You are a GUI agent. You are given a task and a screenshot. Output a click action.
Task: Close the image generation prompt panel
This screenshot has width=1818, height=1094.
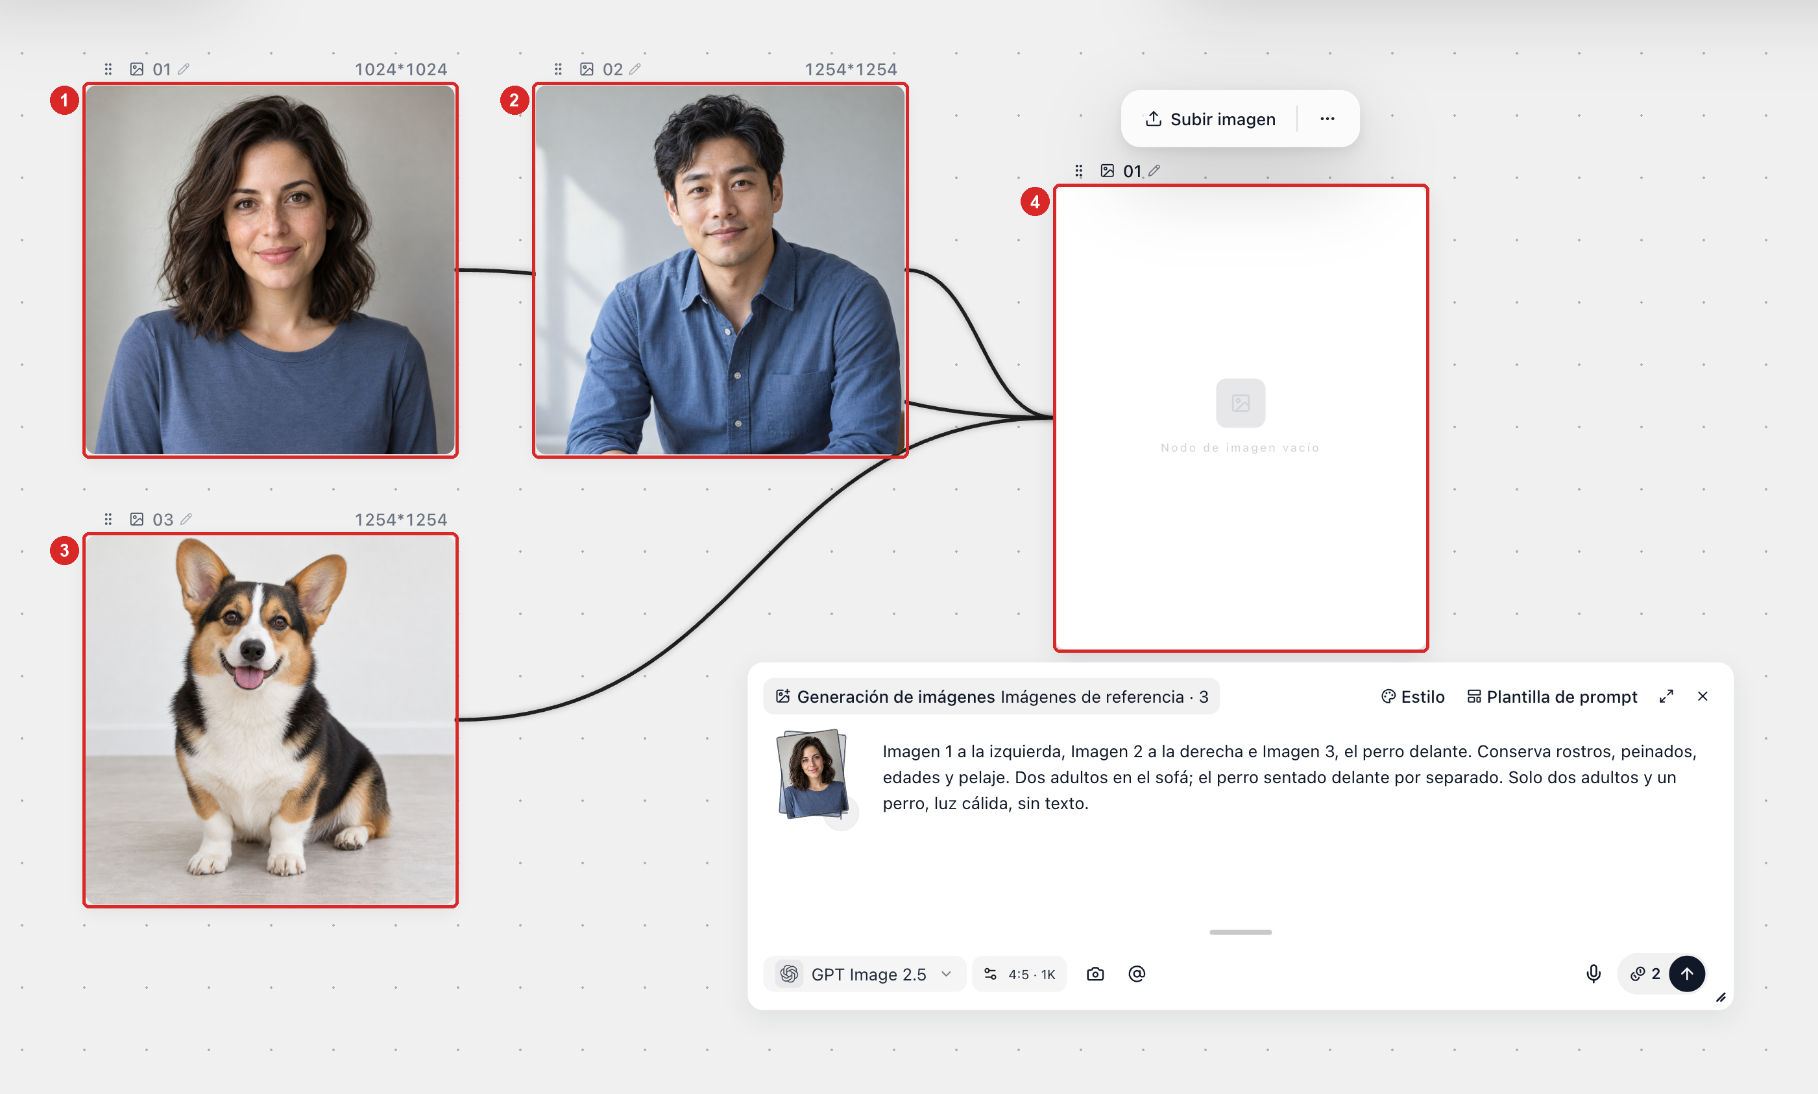click(1703, 697)
